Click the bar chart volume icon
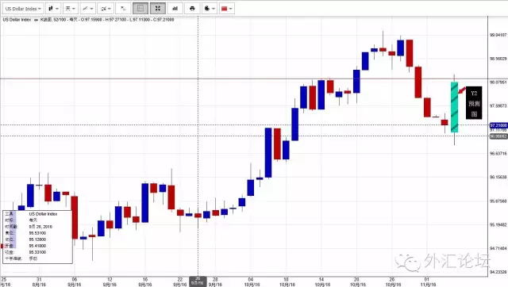This screenshot has width=508, height=287. (x=175, y=9)
